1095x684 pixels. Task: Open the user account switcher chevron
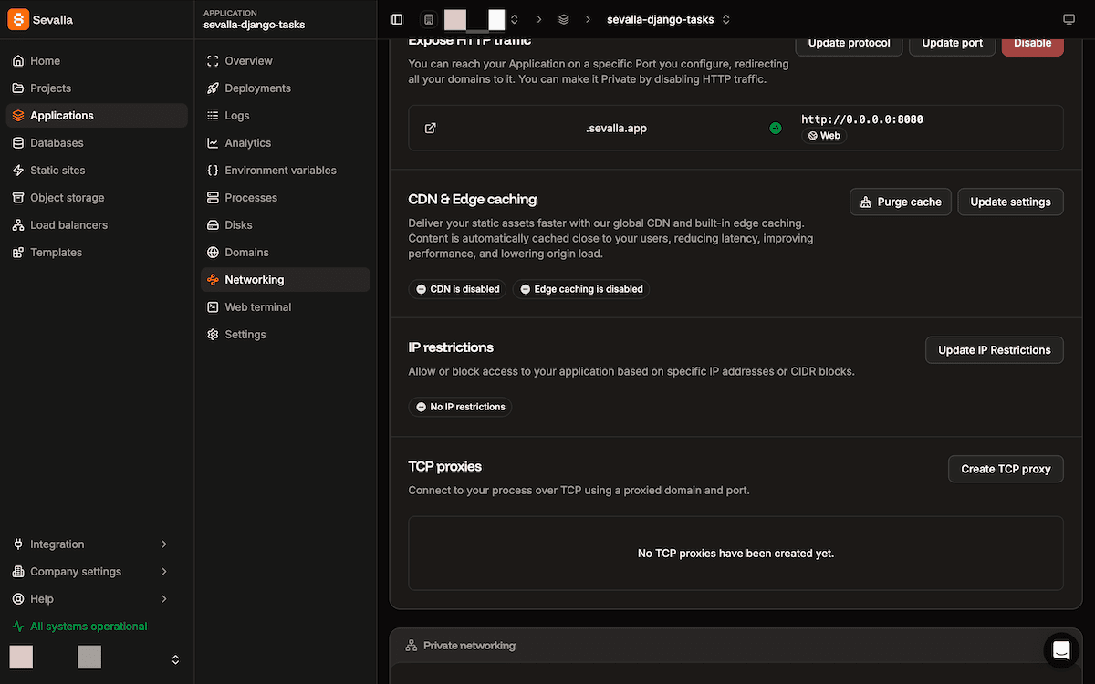point(176,659)
